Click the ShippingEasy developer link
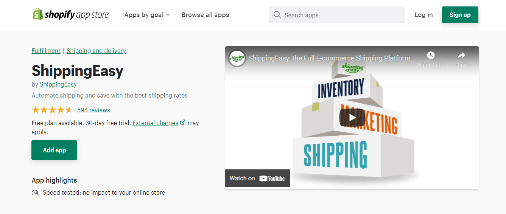This screenshot has width=506, height=214. point(58,84)
